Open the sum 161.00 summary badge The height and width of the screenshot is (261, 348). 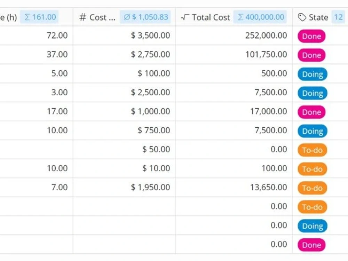[x=39, y=17]
